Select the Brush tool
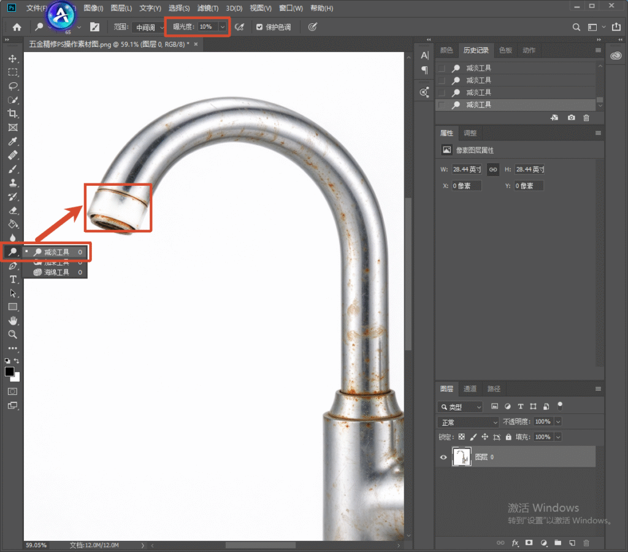 tap(13, 169)
